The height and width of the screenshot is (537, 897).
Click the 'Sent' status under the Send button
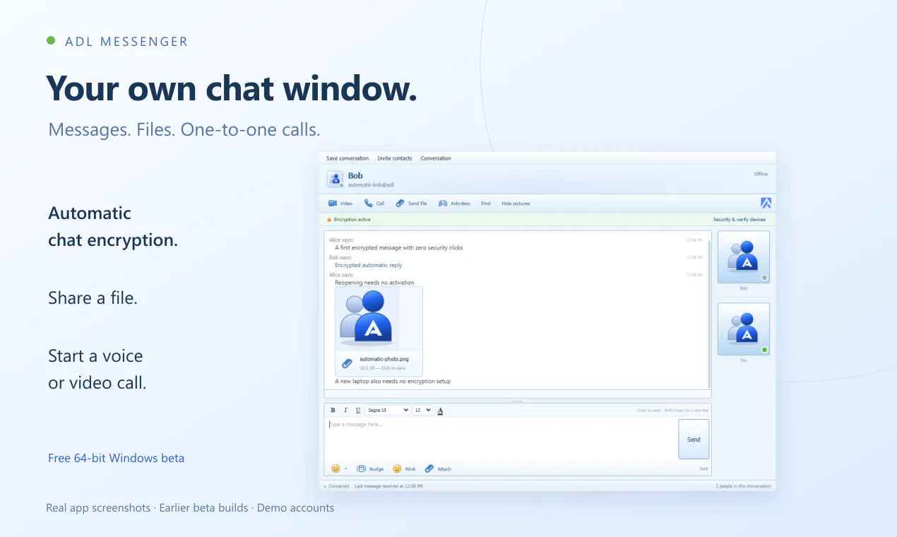click(x=703, y=469)
